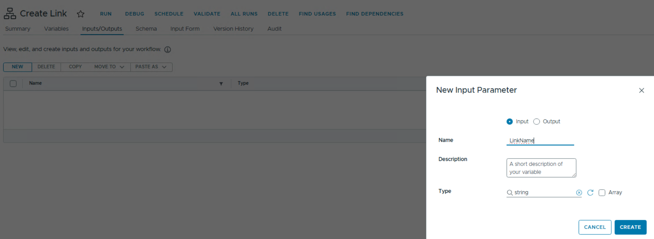
Task: Expand the PASTE AS dropdown
Action: [151, 67]
